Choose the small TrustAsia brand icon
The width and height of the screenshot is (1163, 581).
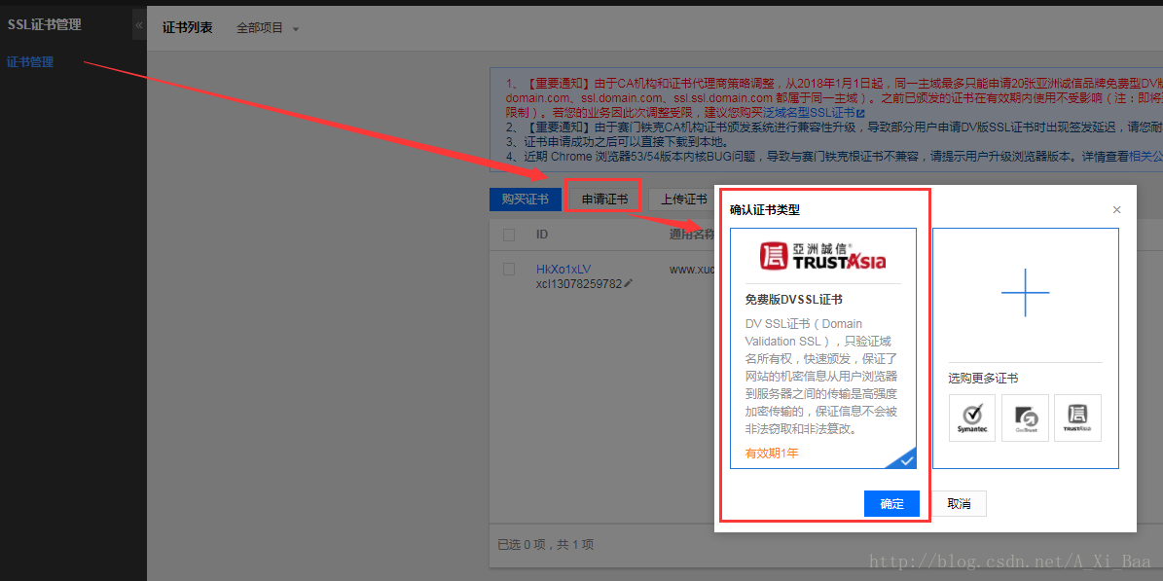pyautogui.click(x=1077, y=418)
